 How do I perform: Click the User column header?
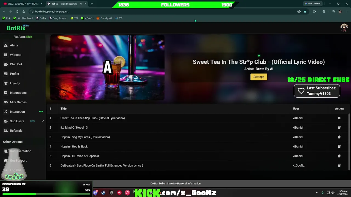click(x=296, y=109)
